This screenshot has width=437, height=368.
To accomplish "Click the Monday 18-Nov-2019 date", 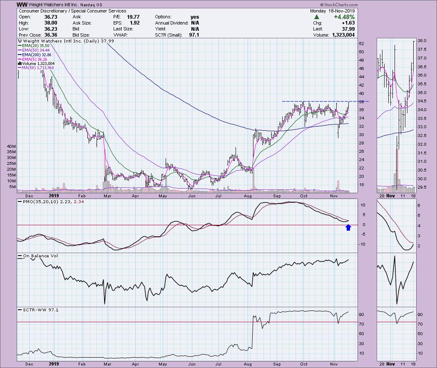I will pos(333,11).
